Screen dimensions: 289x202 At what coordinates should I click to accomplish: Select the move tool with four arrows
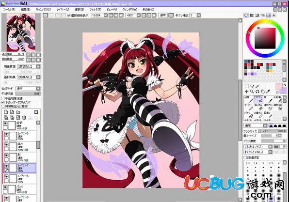tap(246, 92)
